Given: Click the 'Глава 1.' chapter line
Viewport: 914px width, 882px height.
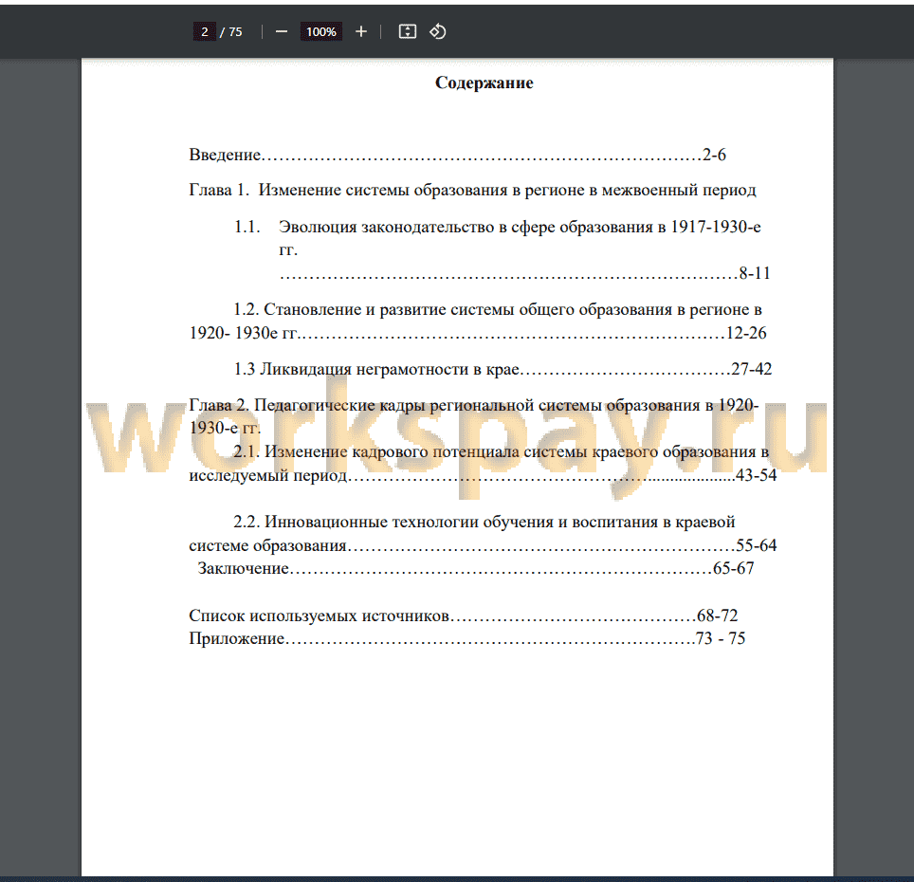Looking at the screenshot, I should point(473,190).
